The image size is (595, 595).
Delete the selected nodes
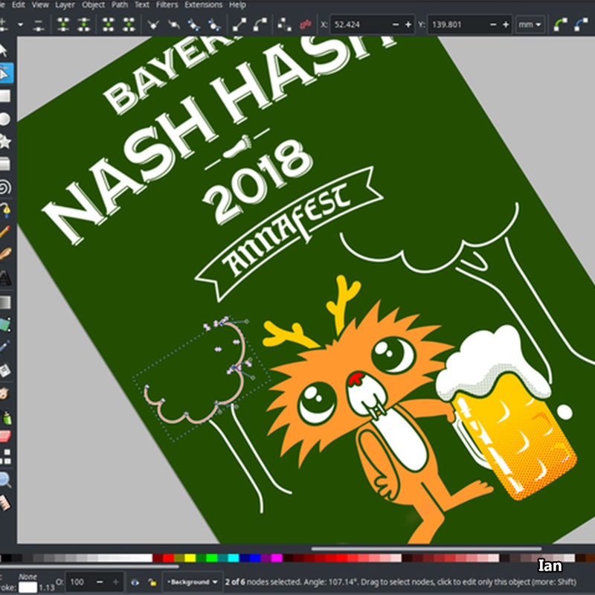[39, 24]
